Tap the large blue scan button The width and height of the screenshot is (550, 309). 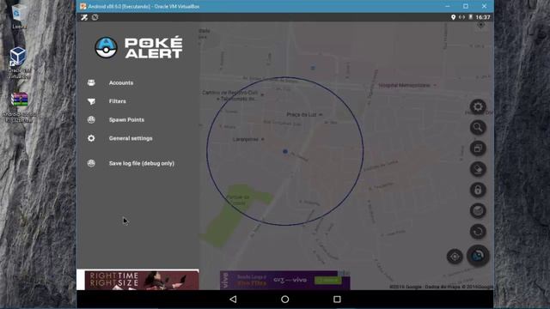coord(478,256)
